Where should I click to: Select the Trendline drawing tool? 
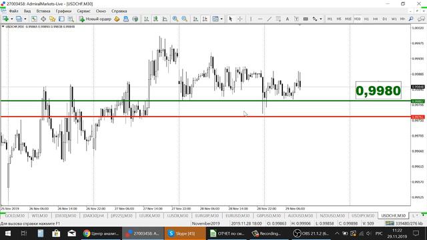click(x=269, y=19)
